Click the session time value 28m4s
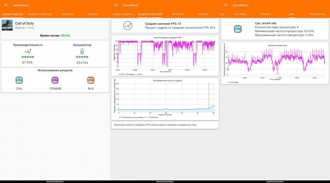This screenshot has width=330, height=183. (65, 35)
